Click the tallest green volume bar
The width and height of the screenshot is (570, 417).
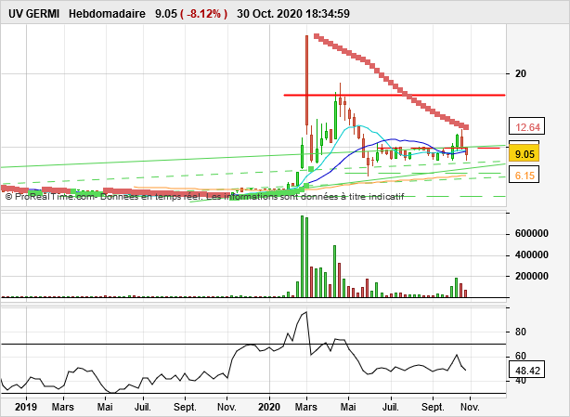pos(302,256)
